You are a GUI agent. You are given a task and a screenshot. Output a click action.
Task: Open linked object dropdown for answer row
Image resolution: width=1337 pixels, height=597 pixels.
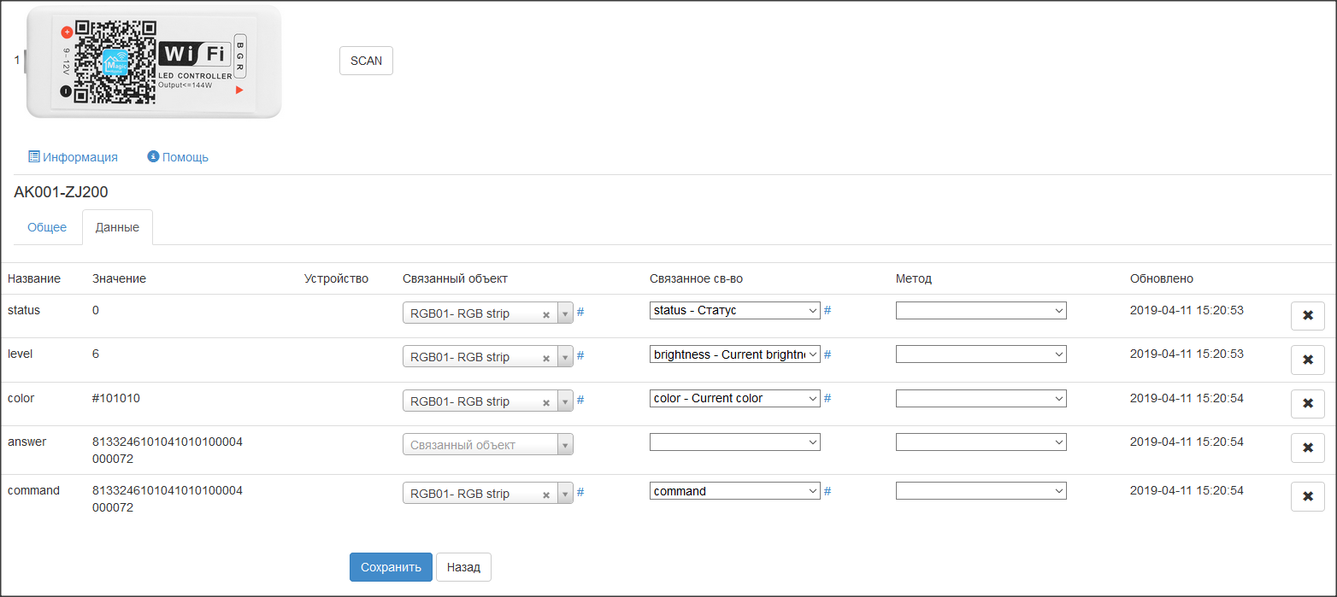(x=487, y=445)
